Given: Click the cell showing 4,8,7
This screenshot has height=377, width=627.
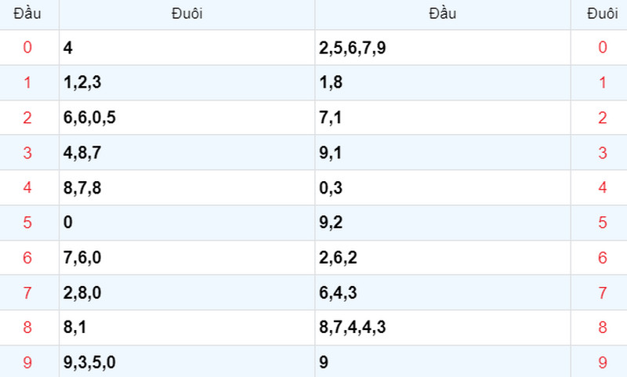Looking at the screenshot, I should (187, 153).
